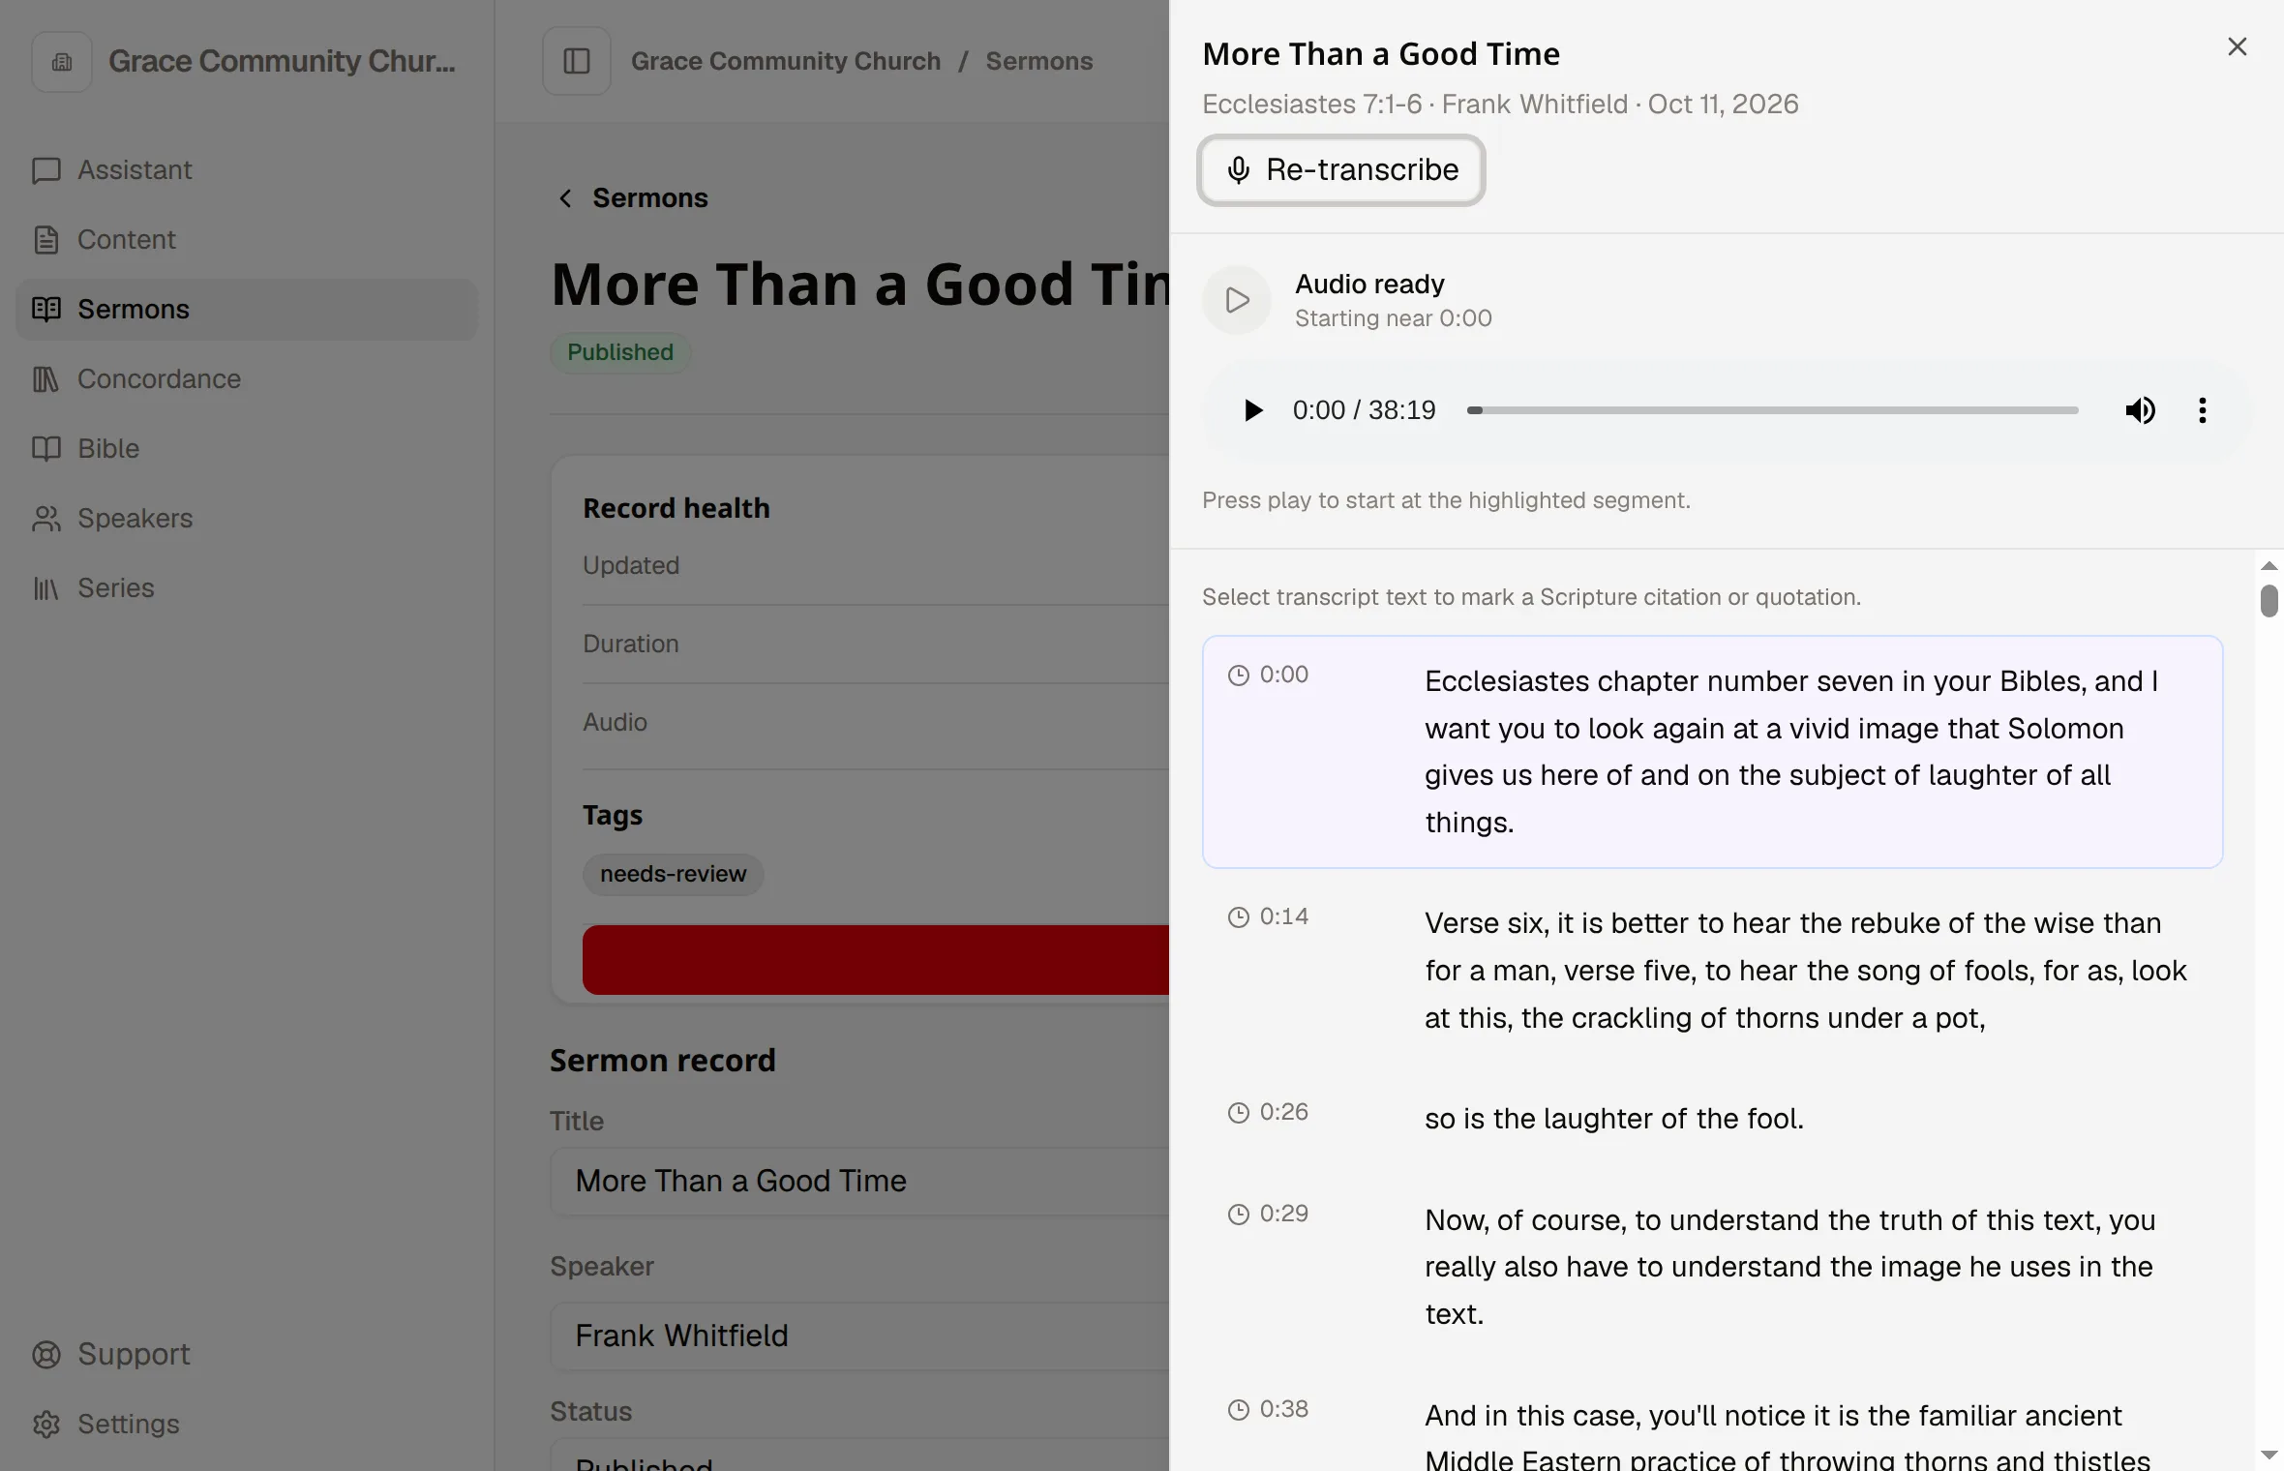
Task: Jump to the 0:00 transcript timestamp
Action: pyautogui.click(x=1268, y=675)
